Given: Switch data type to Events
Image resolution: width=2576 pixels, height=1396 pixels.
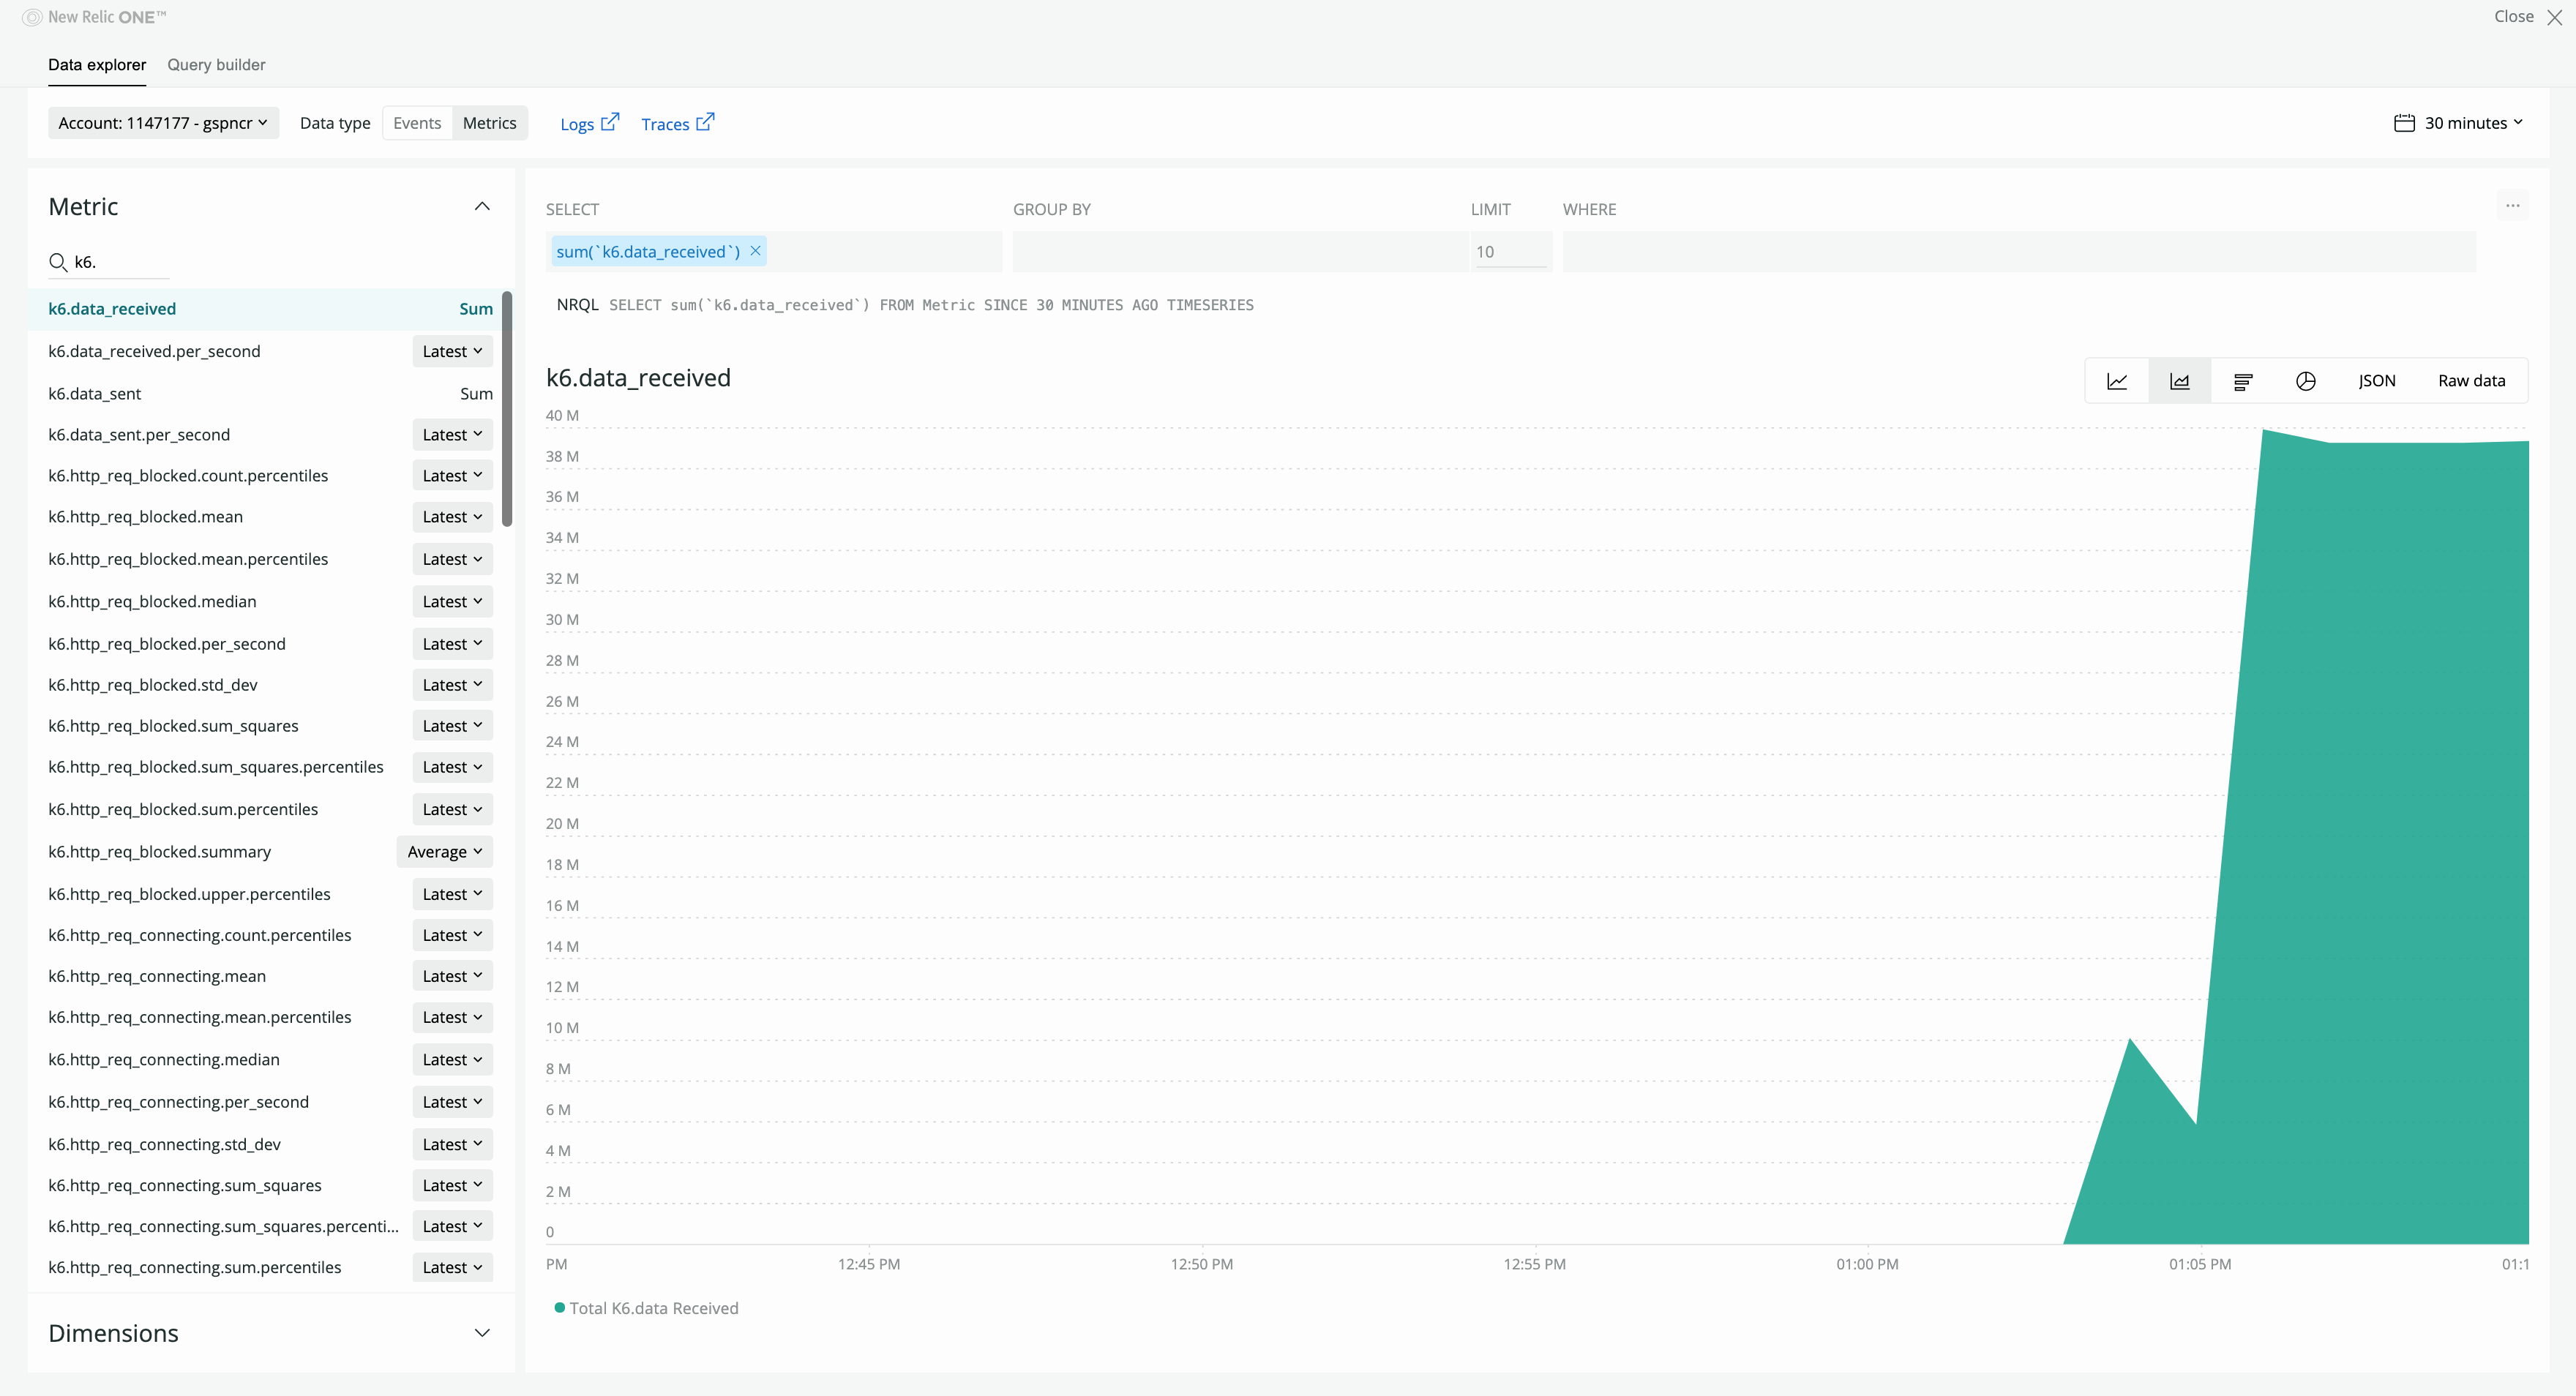Looking at the screenshot, I should pos(417,122).
